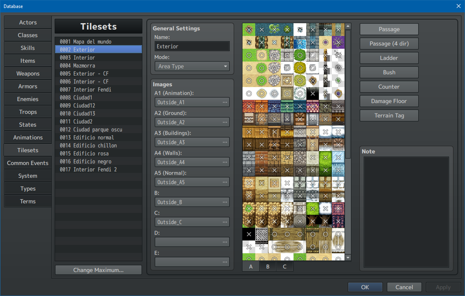Image resolution: width=465 pixels, height=296 pixels.
Task: Open the Mode dropdown showing Area Type
Action: 192,66
